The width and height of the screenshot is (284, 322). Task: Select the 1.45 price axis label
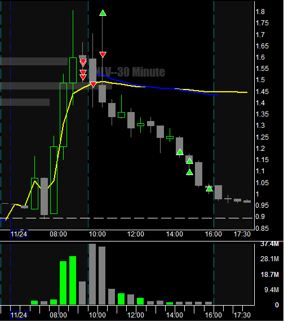point(262,92)
